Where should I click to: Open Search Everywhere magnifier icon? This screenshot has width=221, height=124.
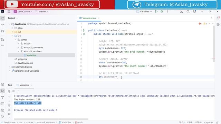point(188,11)
